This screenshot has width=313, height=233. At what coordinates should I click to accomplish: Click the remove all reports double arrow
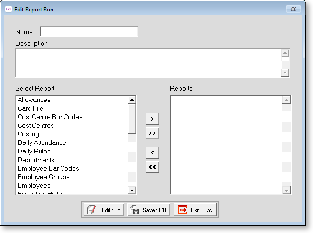(x=152, y=167)
